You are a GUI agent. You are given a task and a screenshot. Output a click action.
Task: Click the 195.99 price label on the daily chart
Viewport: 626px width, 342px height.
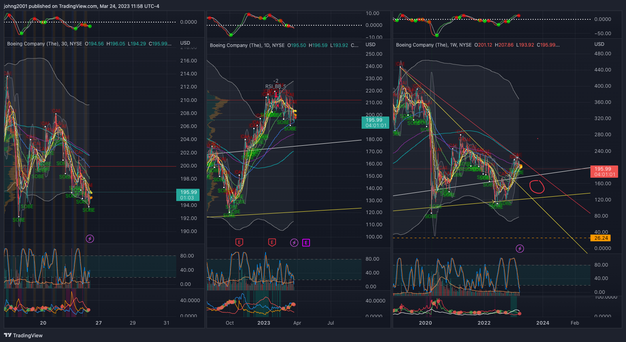tap(375, 123)
